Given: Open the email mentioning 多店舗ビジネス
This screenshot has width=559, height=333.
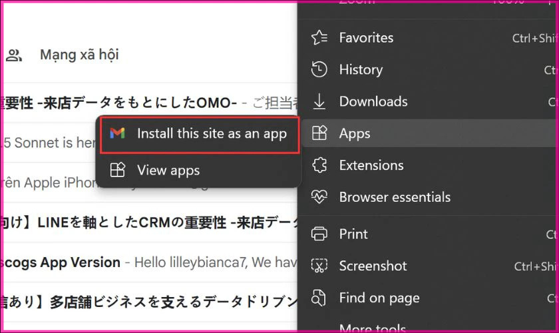Looking at the screenshot, I should 150,302.
